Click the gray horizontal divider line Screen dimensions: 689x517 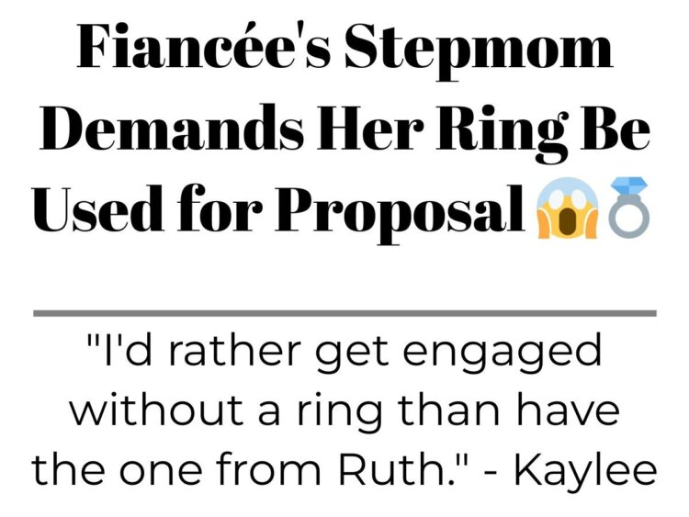[x=344, y=313]
